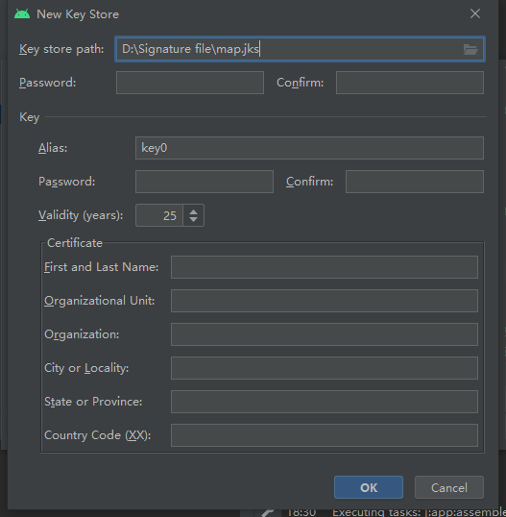Click the Organization field
The image size is (506, 517).
(325, 334)
